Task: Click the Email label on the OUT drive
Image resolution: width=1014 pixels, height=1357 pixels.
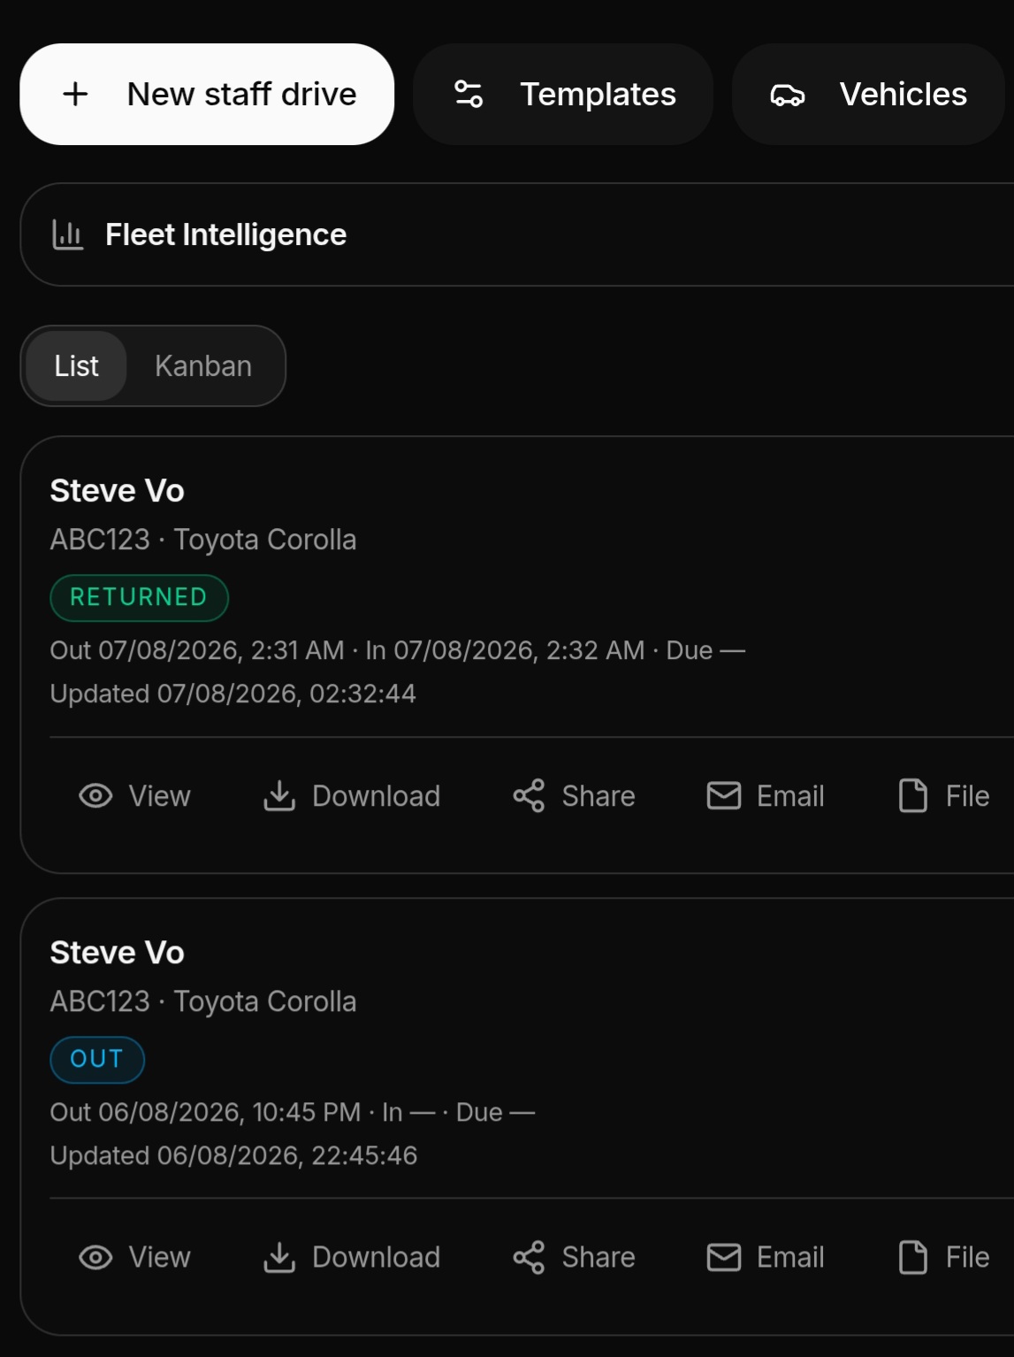Action: [x=790, y=1257]
